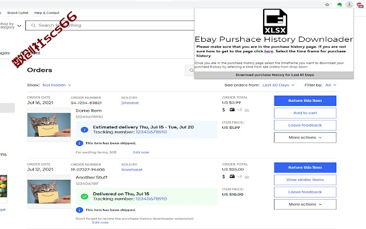Image resolution: width=366 pixels, height=229 pixels.
Task: Open the cat thumbnail of Some Item
Action: 49,125
